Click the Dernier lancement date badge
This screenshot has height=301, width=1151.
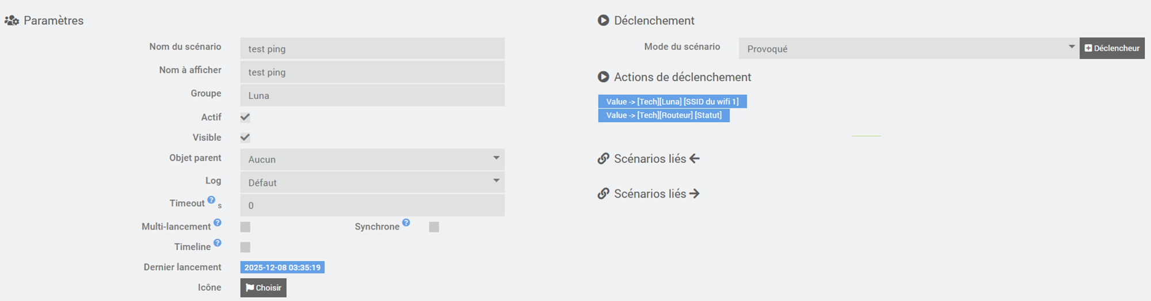(282, 268)
